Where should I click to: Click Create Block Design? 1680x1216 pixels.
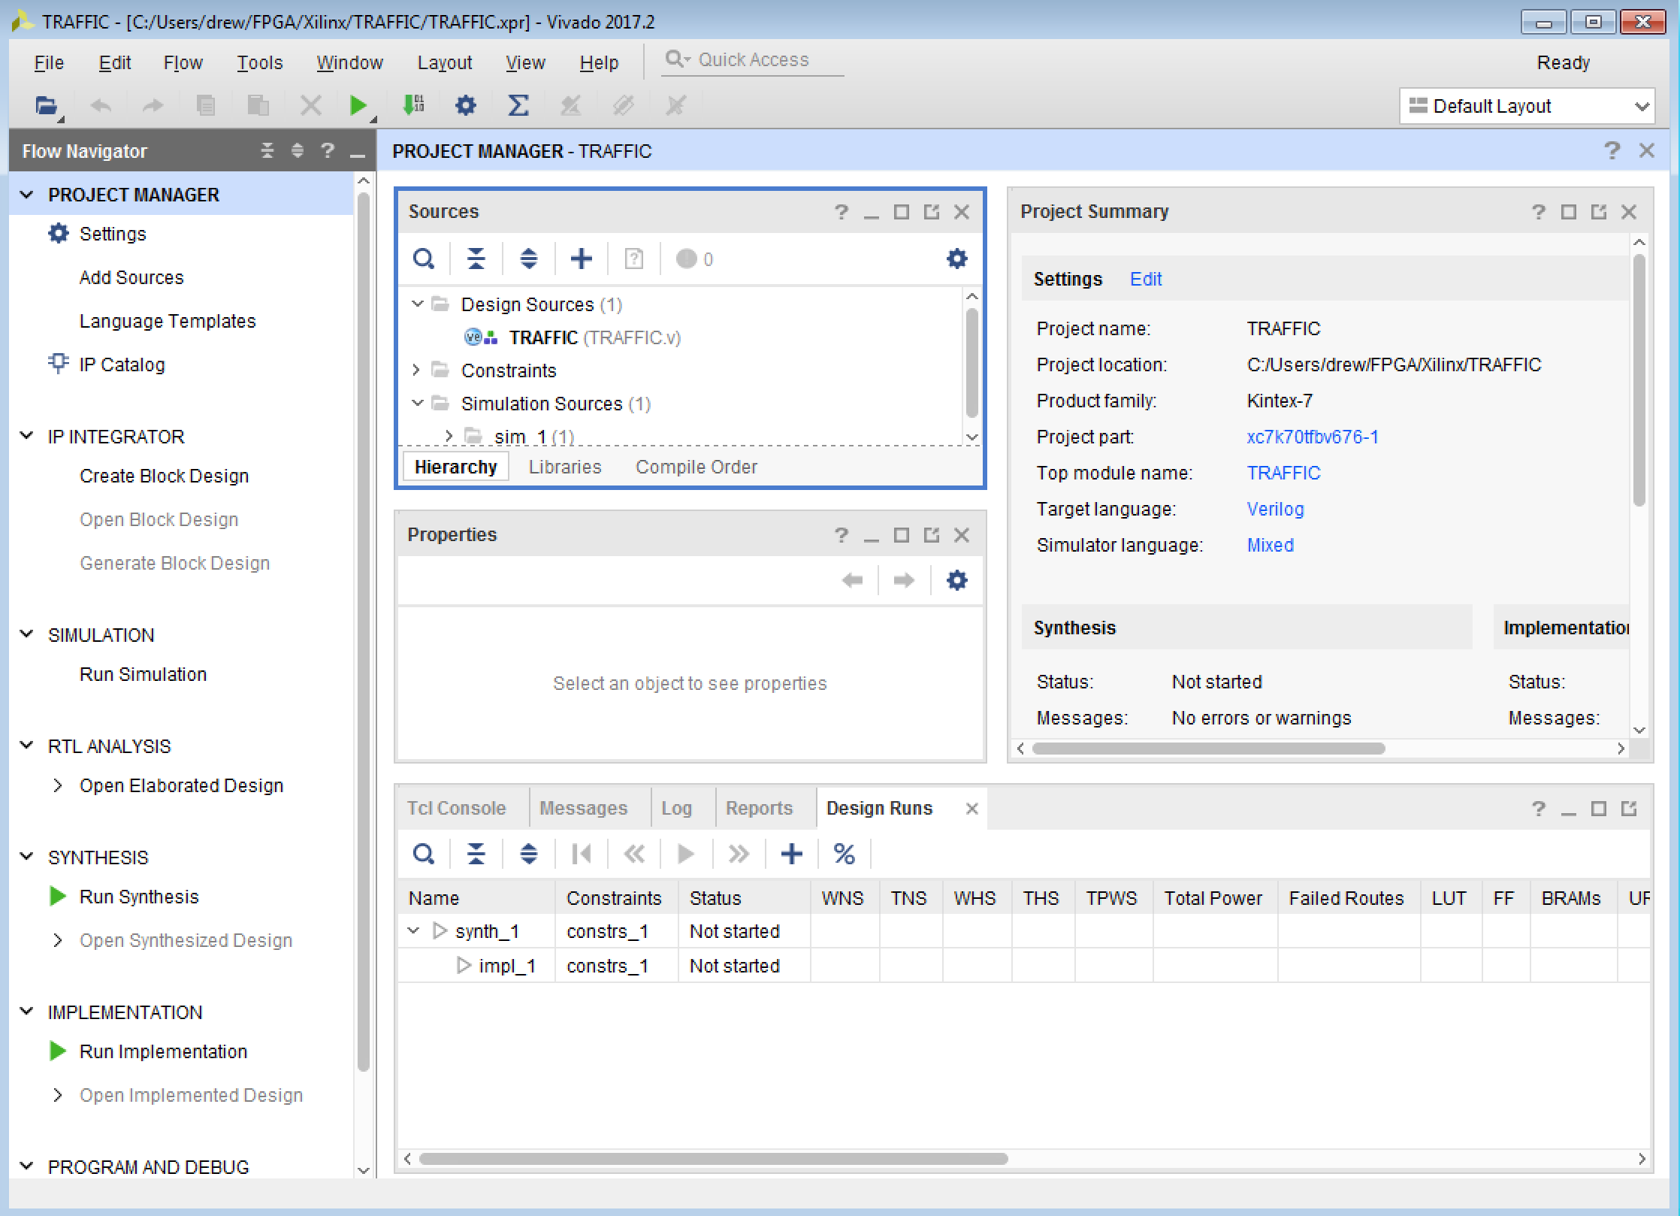(x=164, y=476)
